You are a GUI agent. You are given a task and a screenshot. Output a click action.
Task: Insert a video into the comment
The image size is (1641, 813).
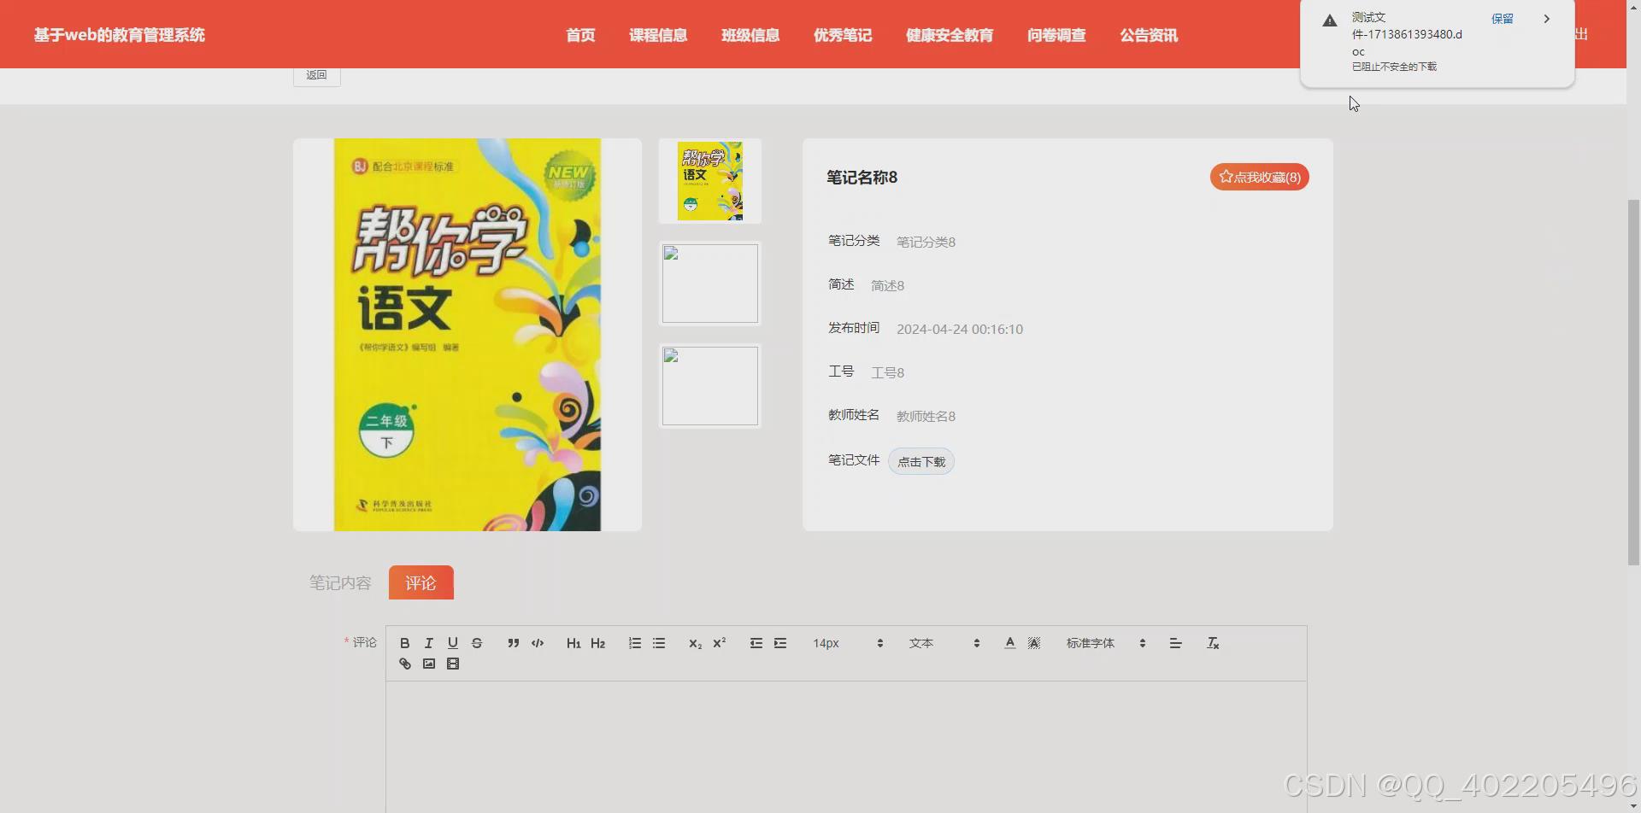453,664
